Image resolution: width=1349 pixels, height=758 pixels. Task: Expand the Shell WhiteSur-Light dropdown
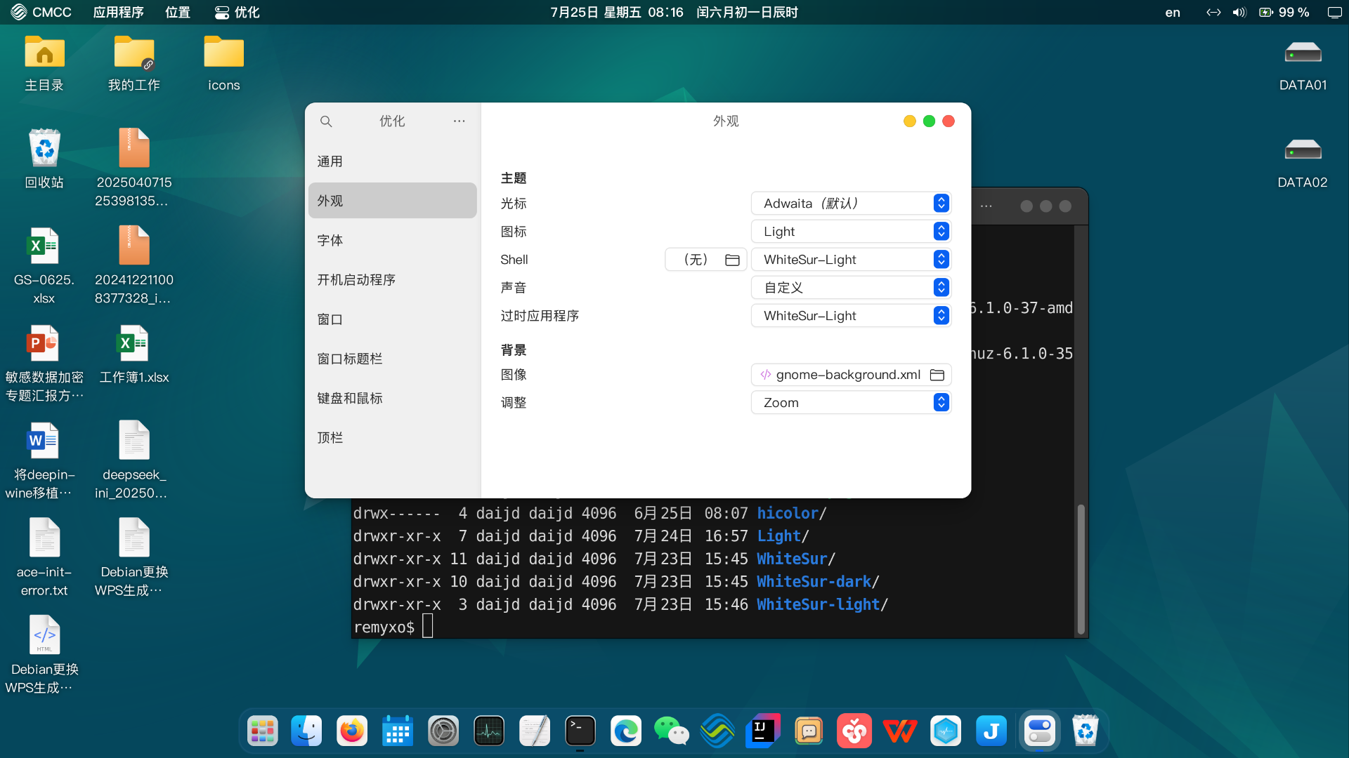[x=851, y=260]
